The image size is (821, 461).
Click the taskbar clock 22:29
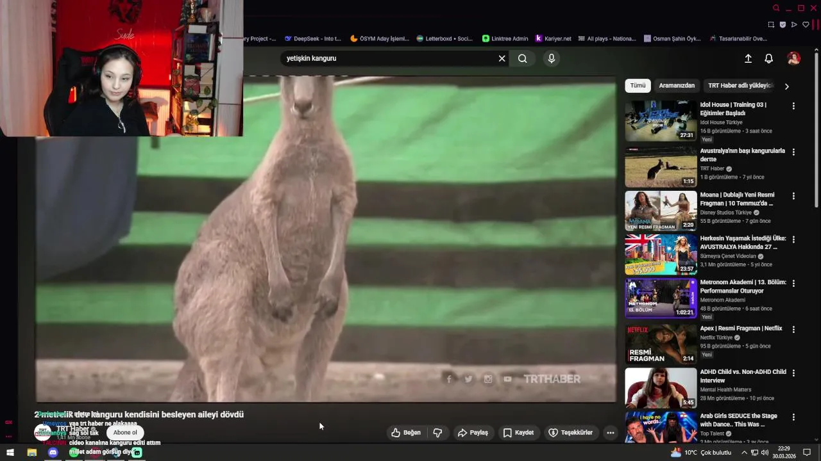coord(784,452)
